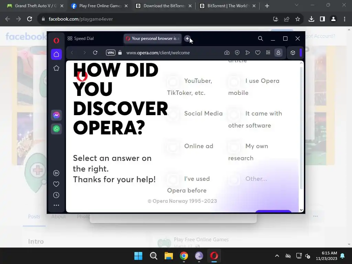This screenshot has width=352, height=264.
Task: Select the 'Other...' radio option
Action: [x=234, y=179]
